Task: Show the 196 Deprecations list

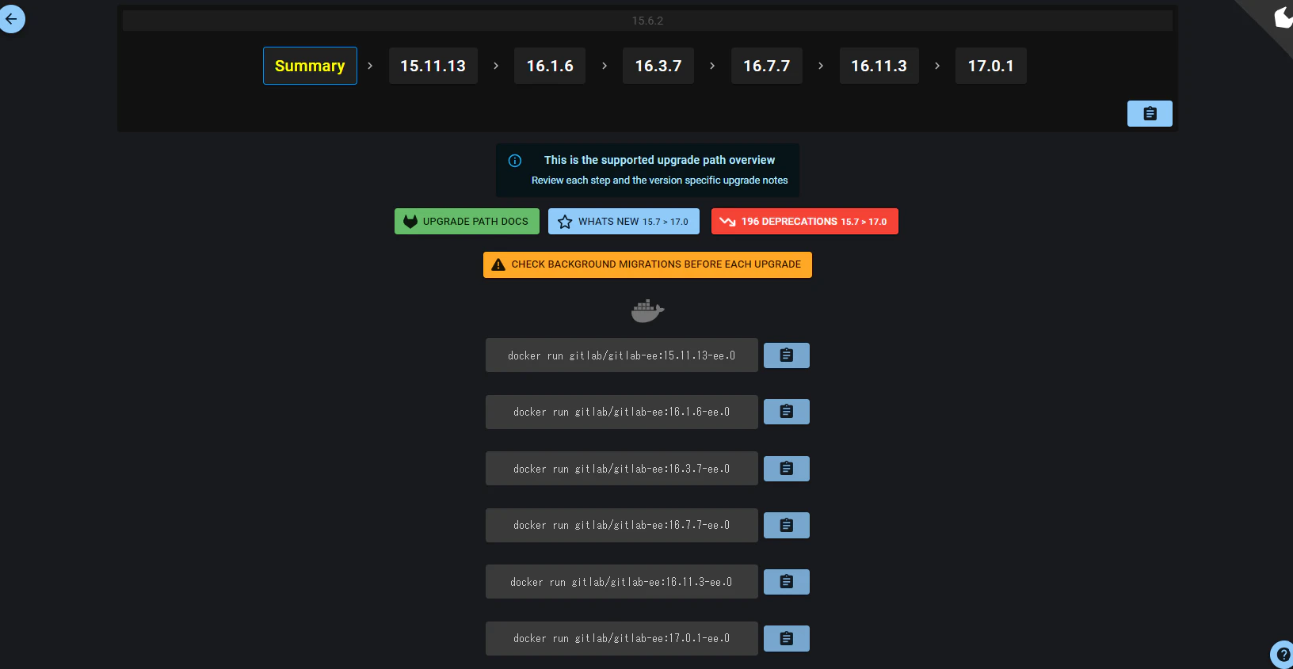Action: click(805, 222)
